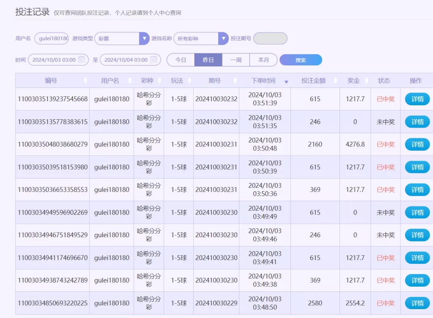Switch to 一周 time range tab
The image size is (433, 318).
pyautogui.click(x=236, y=60)
